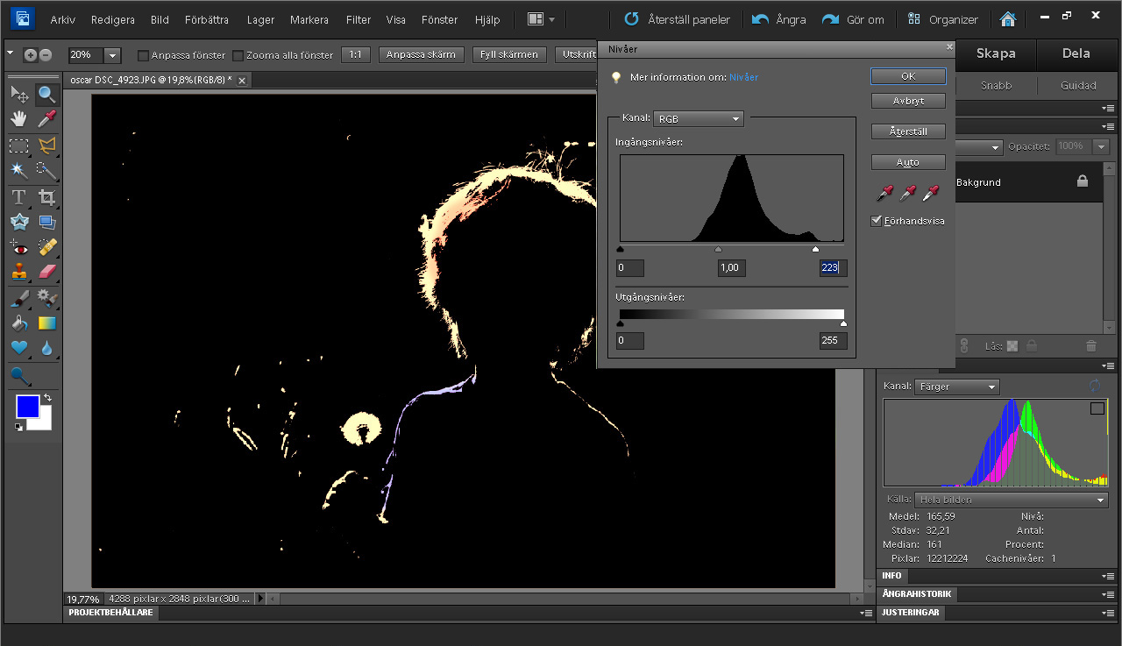
Task: Enable the Anpassa fönster checkbox
Action: (143, 55)
